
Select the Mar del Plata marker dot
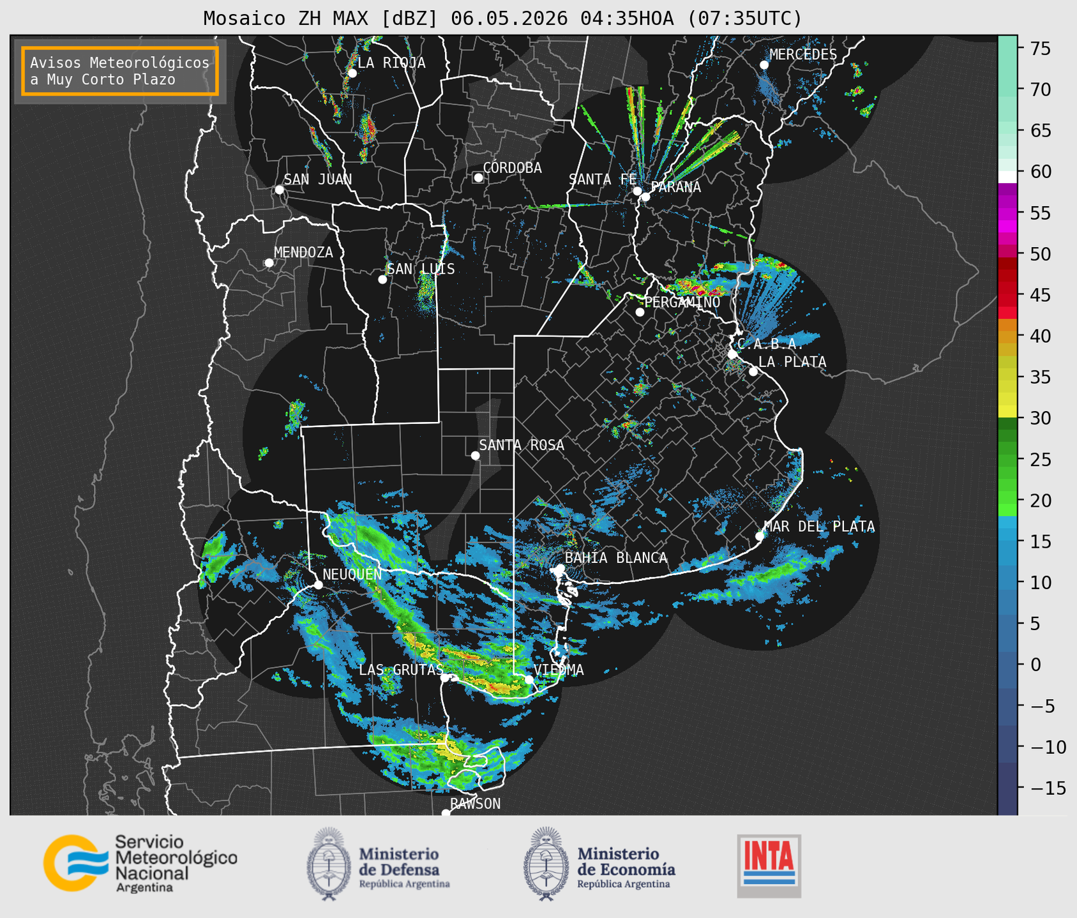click(x=759, y=536)
